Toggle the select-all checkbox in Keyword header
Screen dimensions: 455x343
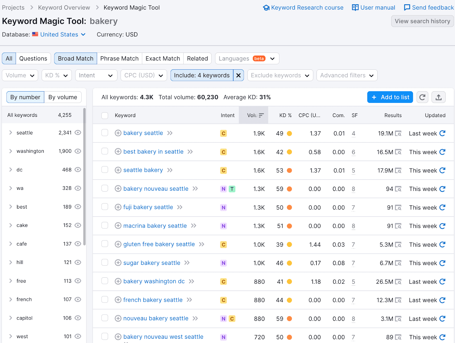click(105, 115)
